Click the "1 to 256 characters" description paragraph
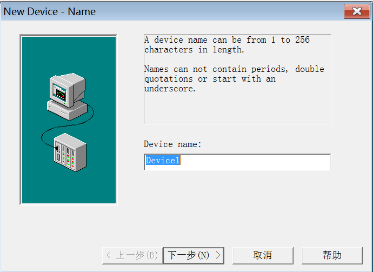This screenshot has width=373, height=272. point(227,45)
